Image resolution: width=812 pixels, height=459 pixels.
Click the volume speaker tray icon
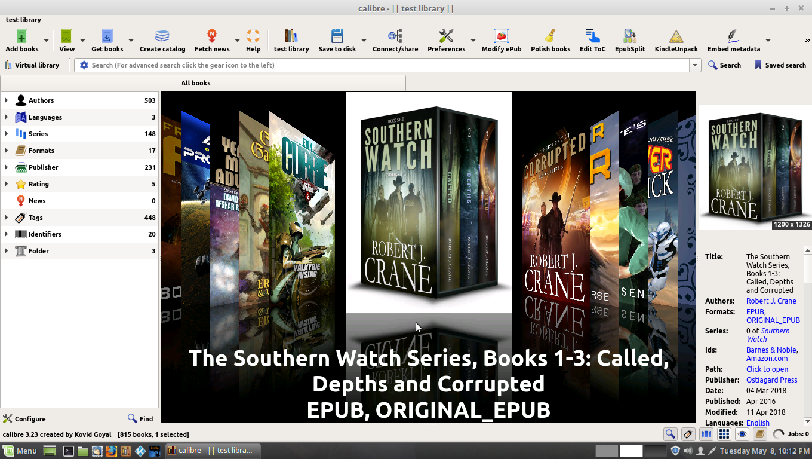click(688, 451)
